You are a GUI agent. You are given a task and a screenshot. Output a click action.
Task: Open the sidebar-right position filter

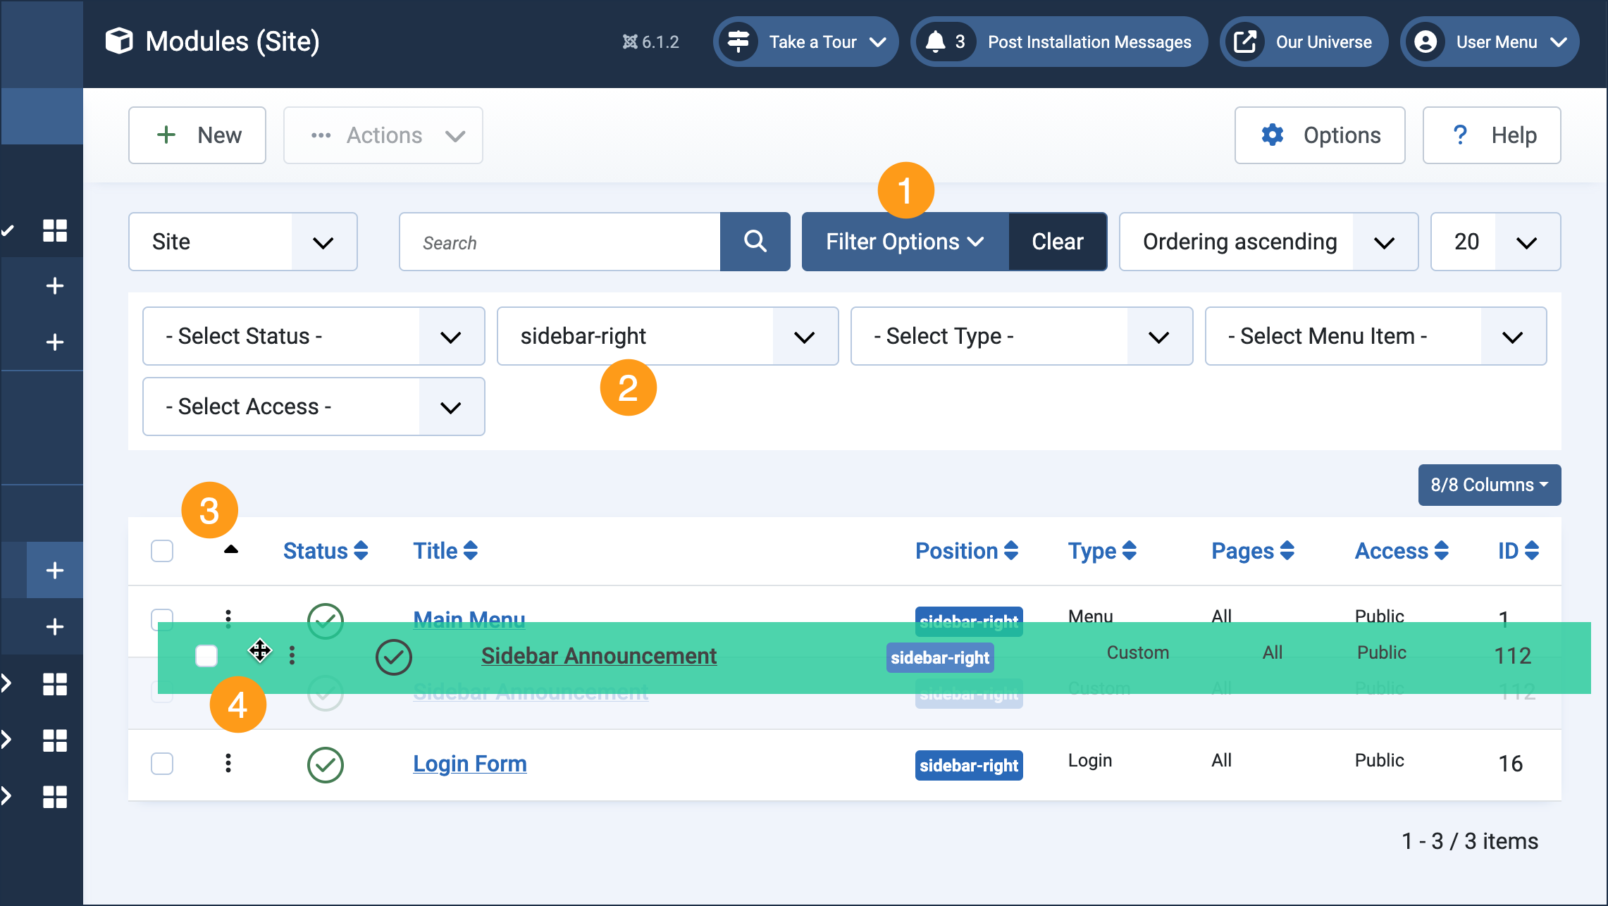[x=668, y=336]
